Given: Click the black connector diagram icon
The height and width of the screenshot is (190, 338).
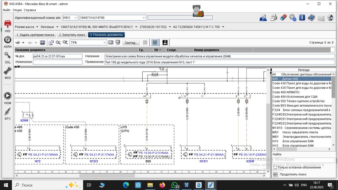Looking at the screenshot, I should [x=165, y=43].
